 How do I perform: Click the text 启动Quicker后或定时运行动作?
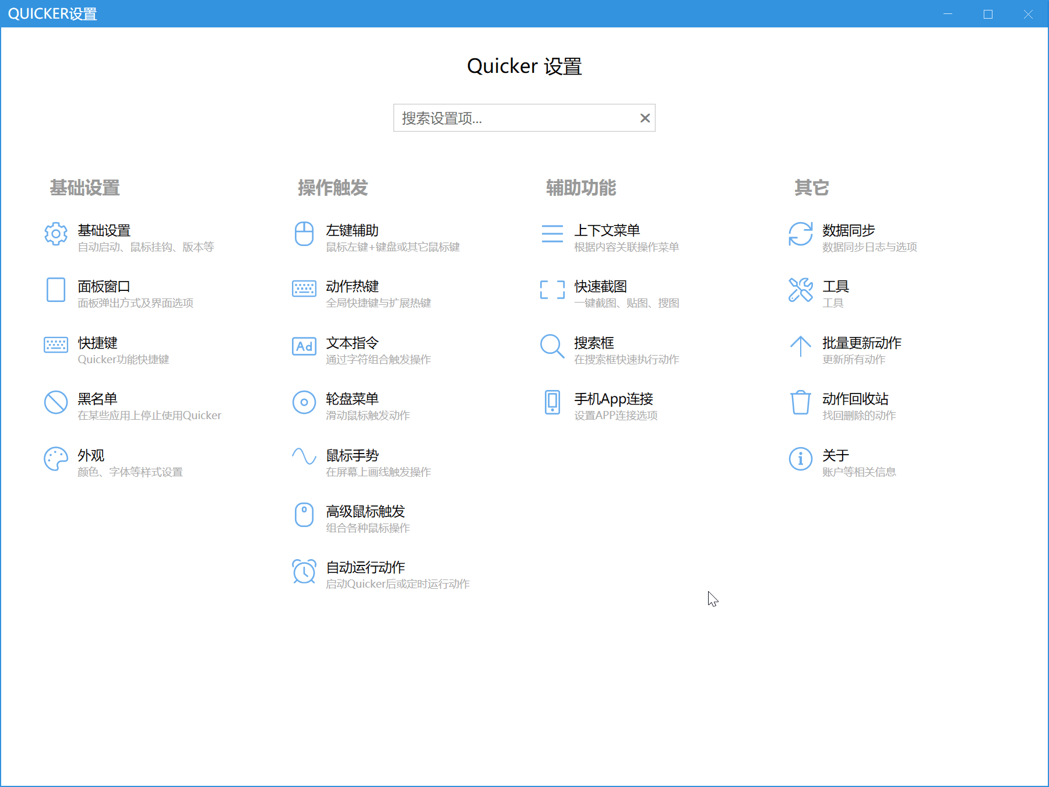click(x=398, y=584)
